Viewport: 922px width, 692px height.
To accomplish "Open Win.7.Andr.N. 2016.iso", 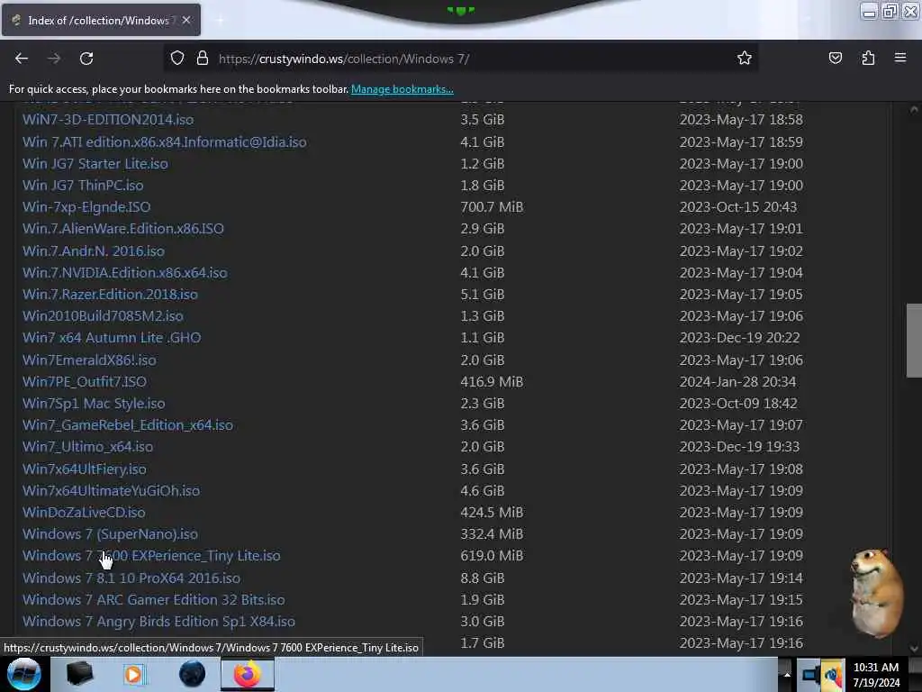I will click(94, 250).
